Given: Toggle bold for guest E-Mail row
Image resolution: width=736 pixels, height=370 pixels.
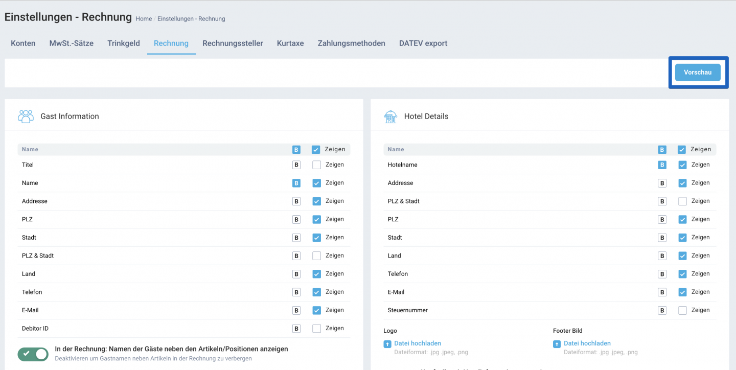Looking at the screenshot, I should [x=296, y=310].
